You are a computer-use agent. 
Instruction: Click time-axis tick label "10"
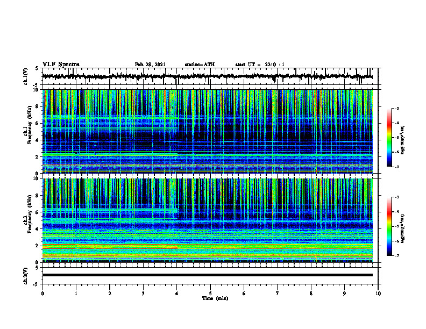378,294
